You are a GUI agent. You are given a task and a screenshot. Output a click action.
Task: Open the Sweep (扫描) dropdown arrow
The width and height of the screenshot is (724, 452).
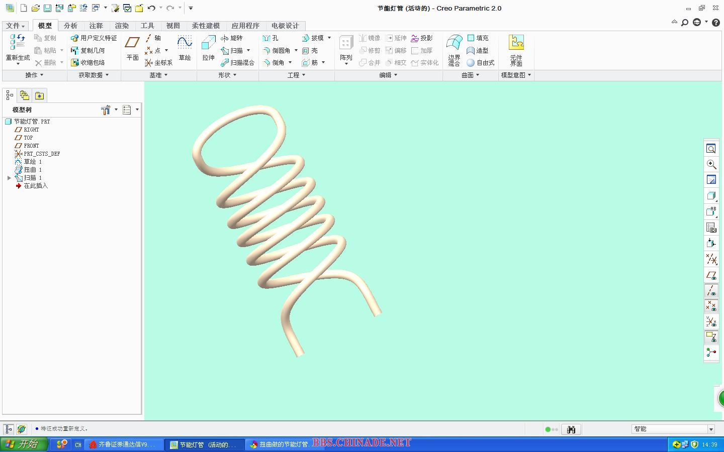click(248, 51)
